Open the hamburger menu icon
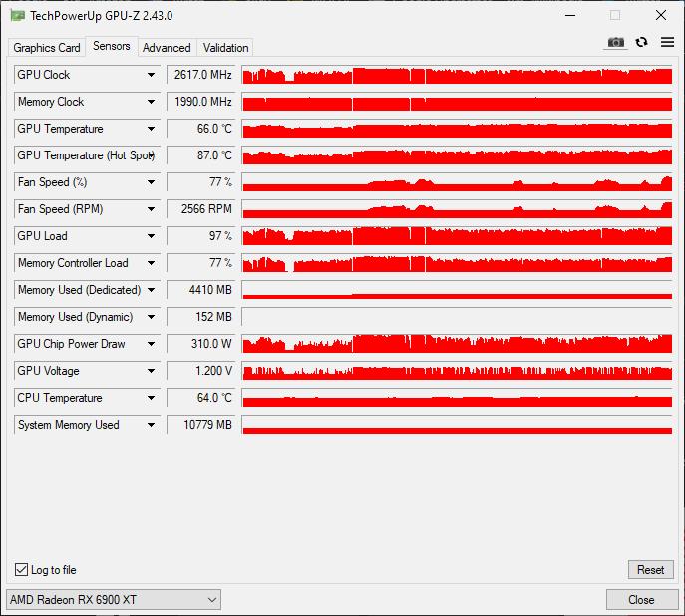 [x=667, y=42]
